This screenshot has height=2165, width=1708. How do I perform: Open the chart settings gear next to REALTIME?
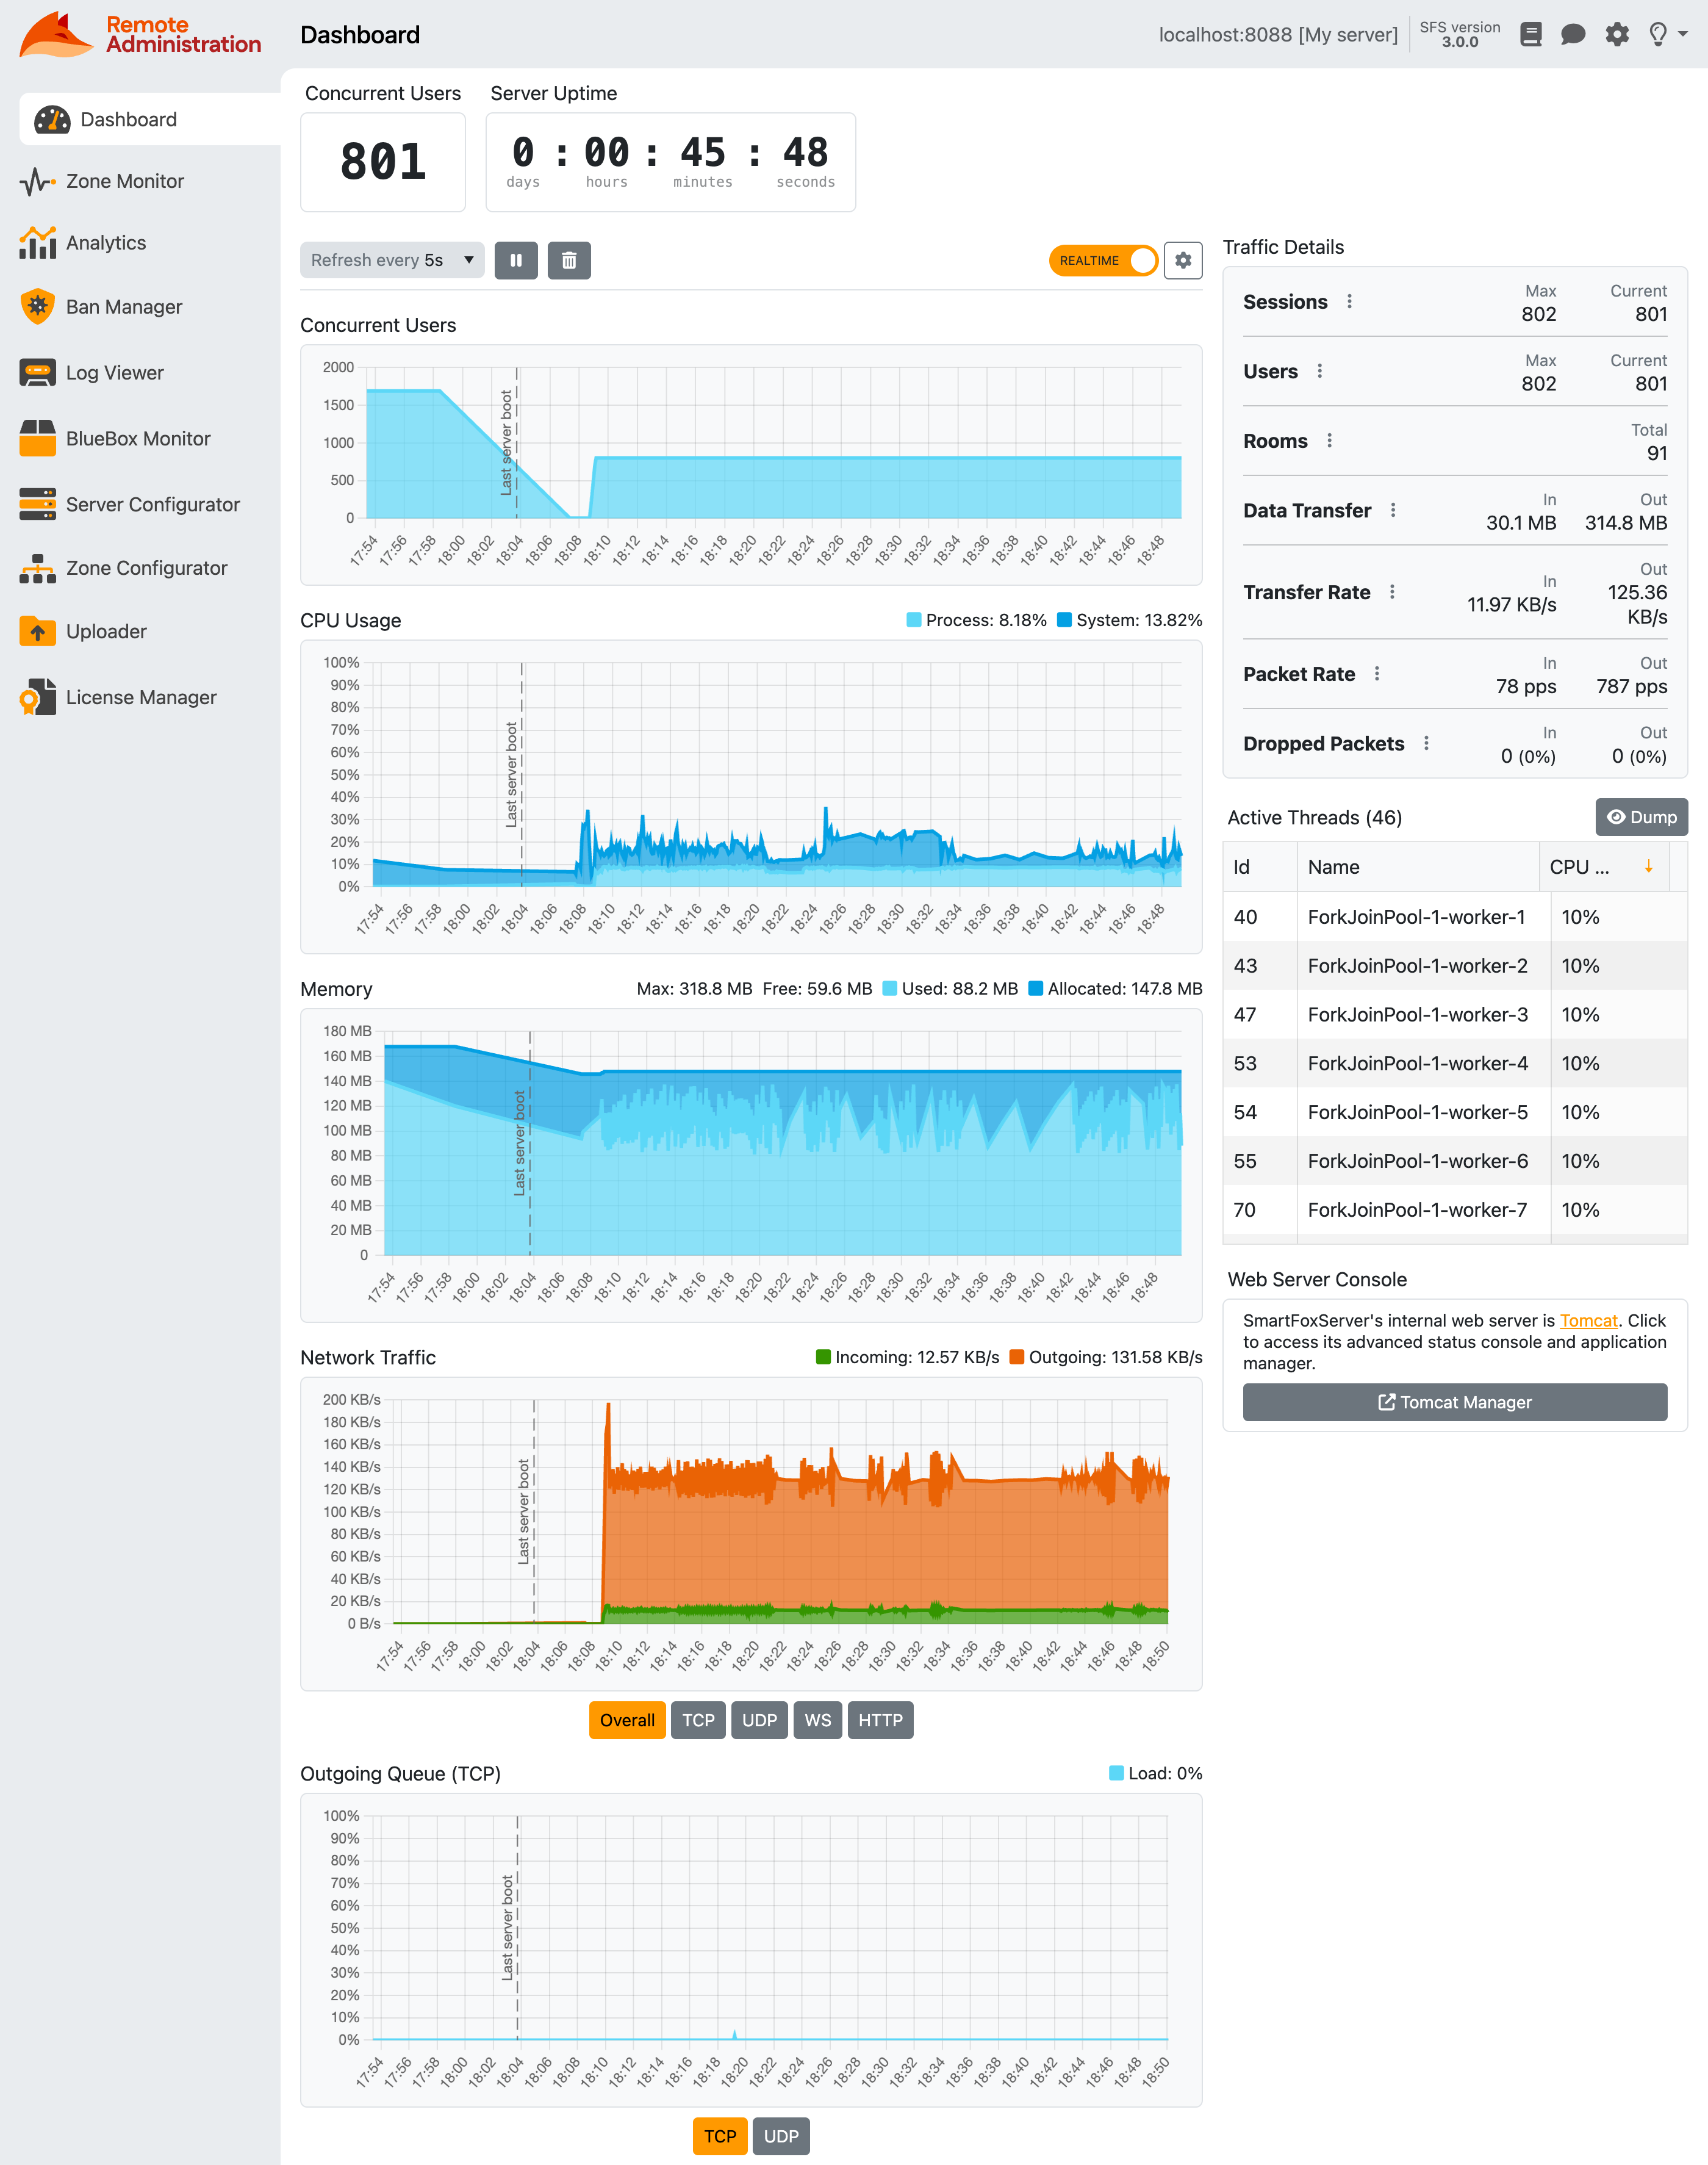(1183, 260)
